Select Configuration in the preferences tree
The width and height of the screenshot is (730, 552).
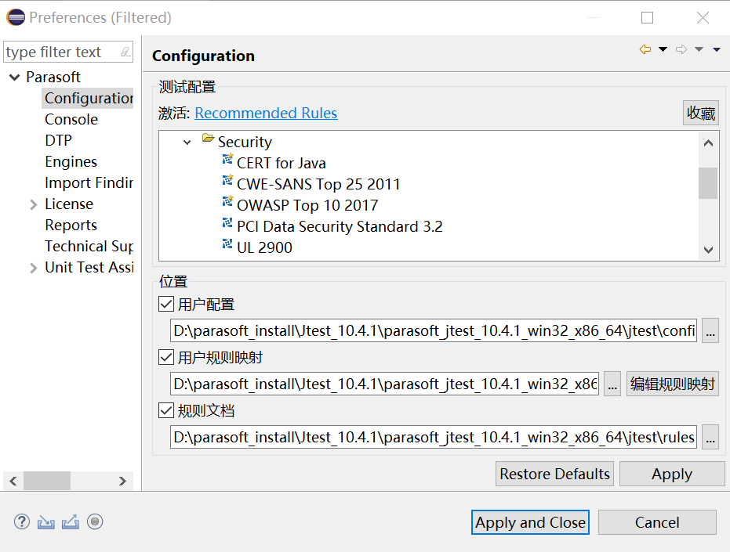[x=89, y=98]
